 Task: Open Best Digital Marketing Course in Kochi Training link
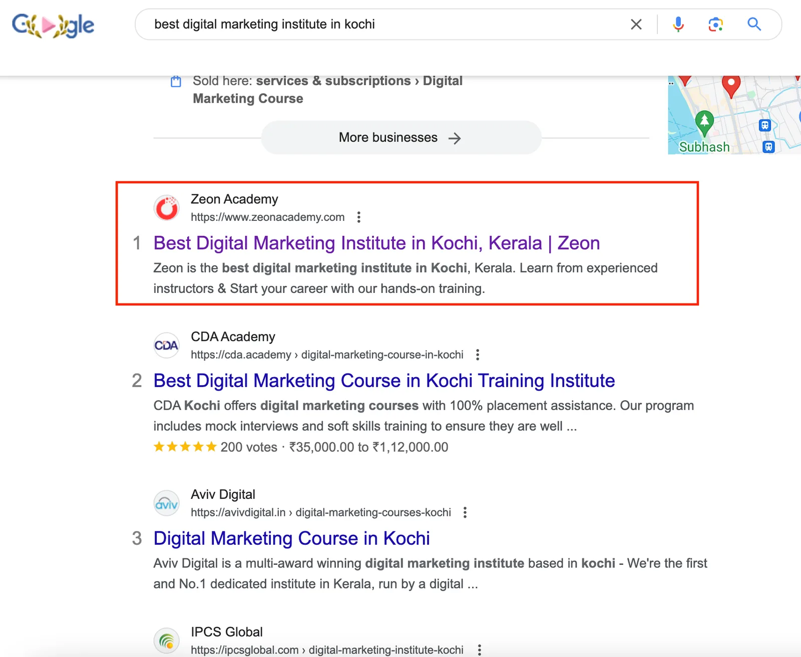(x=384, y=381)
